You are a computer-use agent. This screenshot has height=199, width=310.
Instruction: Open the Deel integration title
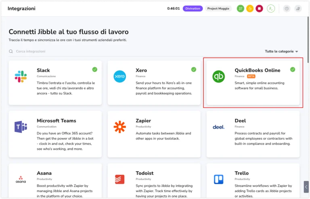click(240, 121)
